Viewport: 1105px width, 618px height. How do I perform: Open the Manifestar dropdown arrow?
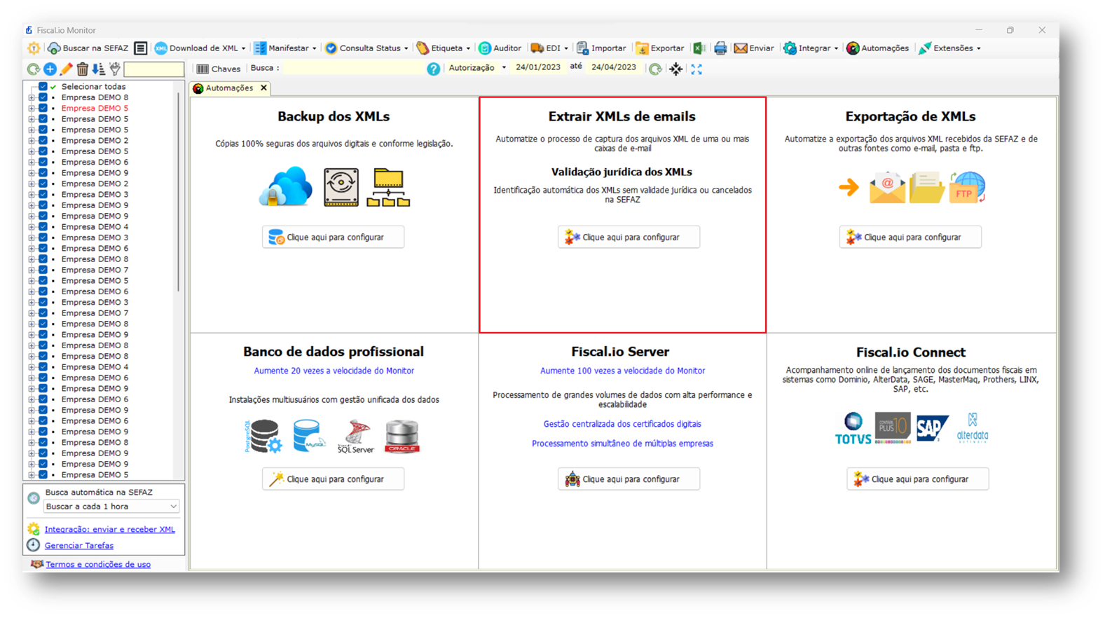(x=314, y=48)
